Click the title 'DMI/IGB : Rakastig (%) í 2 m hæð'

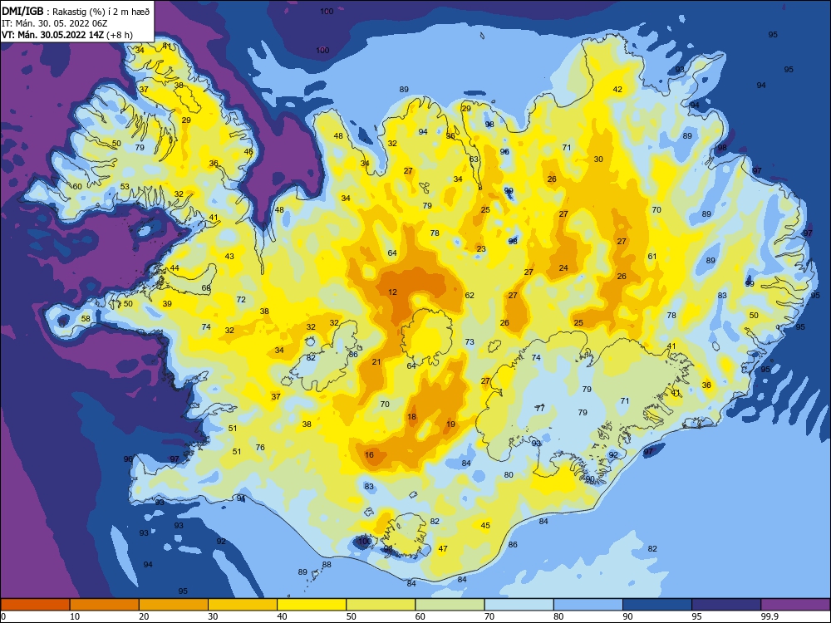pyautogui.click(x=76, y=12)
